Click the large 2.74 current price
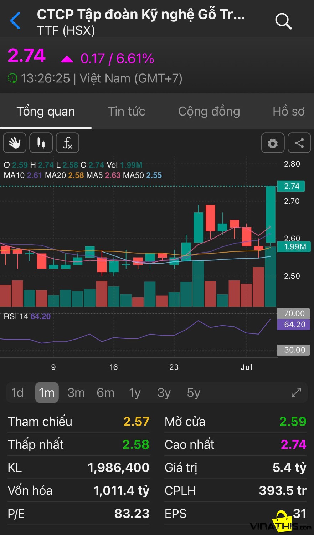 point(27,56)
